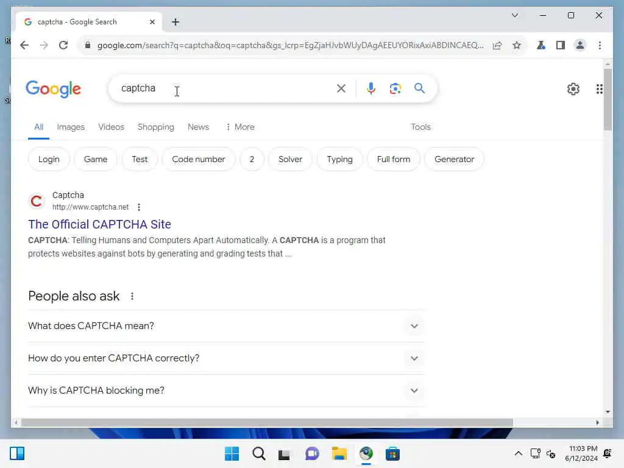Click the scroll down arrow
Viewport: 624px width, 468px height.
pyautogui.click(x=608, y=412)
